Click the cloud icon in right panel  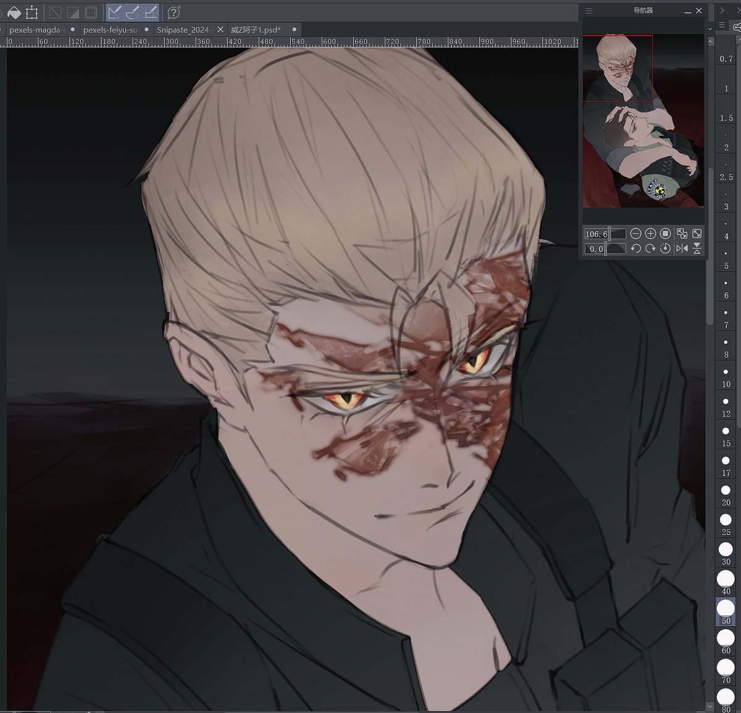click(736, 27)
